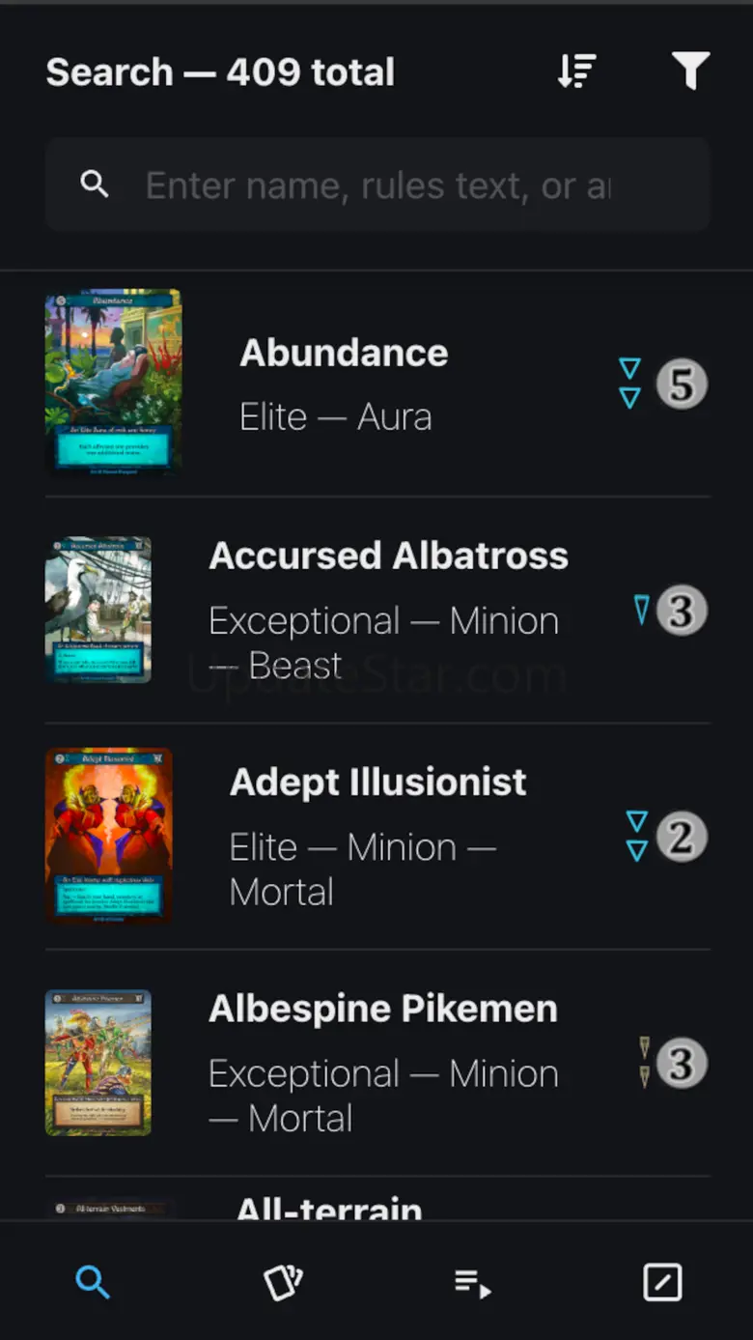Click Albespine Pikemen earth threshold symbols

click(644, 1063)
